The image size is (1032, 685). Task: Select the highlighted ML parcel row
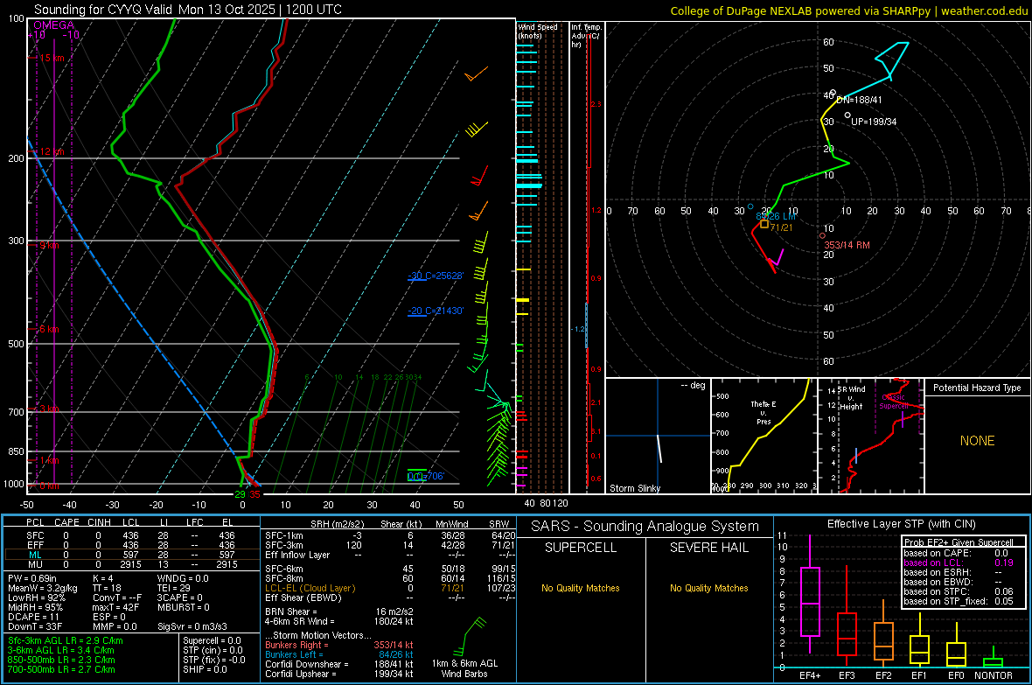(x=132, y=555)
